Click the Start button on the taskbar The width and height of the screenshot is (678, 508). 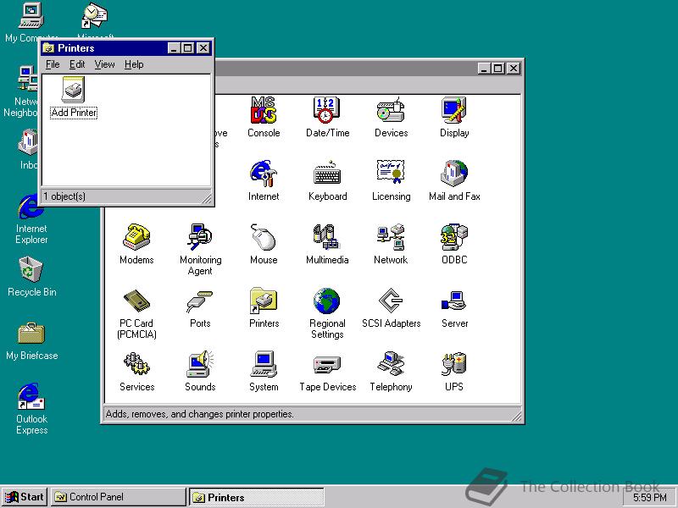25,497
